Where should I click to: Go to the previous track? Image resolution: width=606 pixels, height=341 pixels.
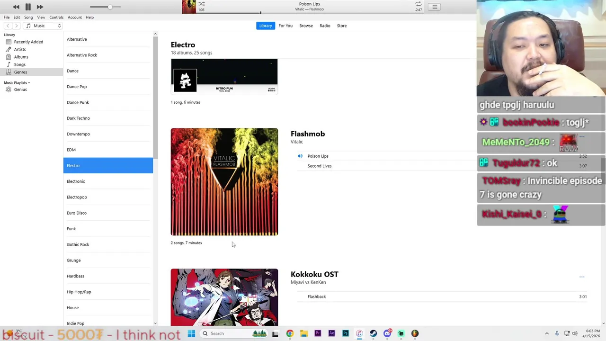click(16, 7)
